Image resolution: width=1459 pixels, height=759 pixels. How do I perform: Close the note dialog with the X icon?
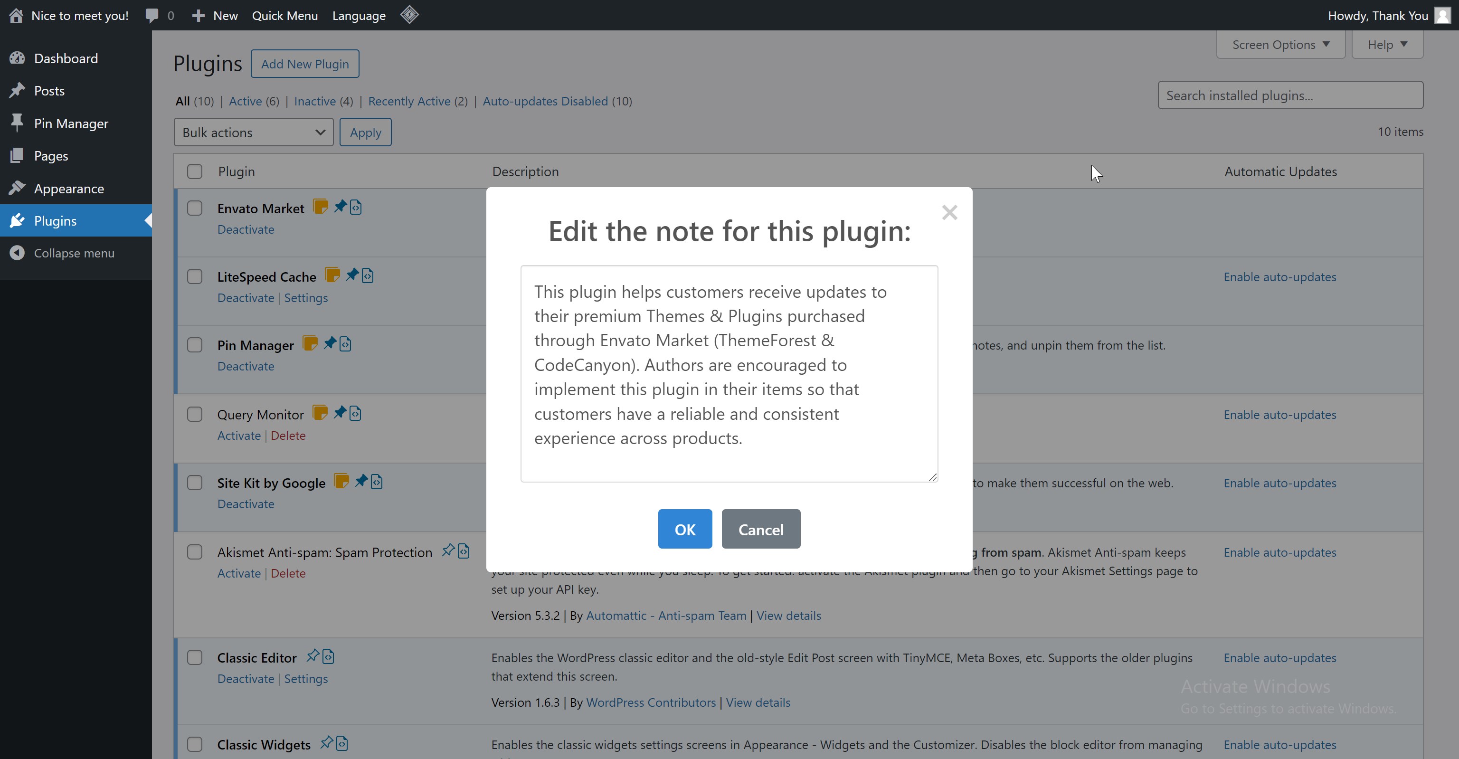tap(949, 212)
